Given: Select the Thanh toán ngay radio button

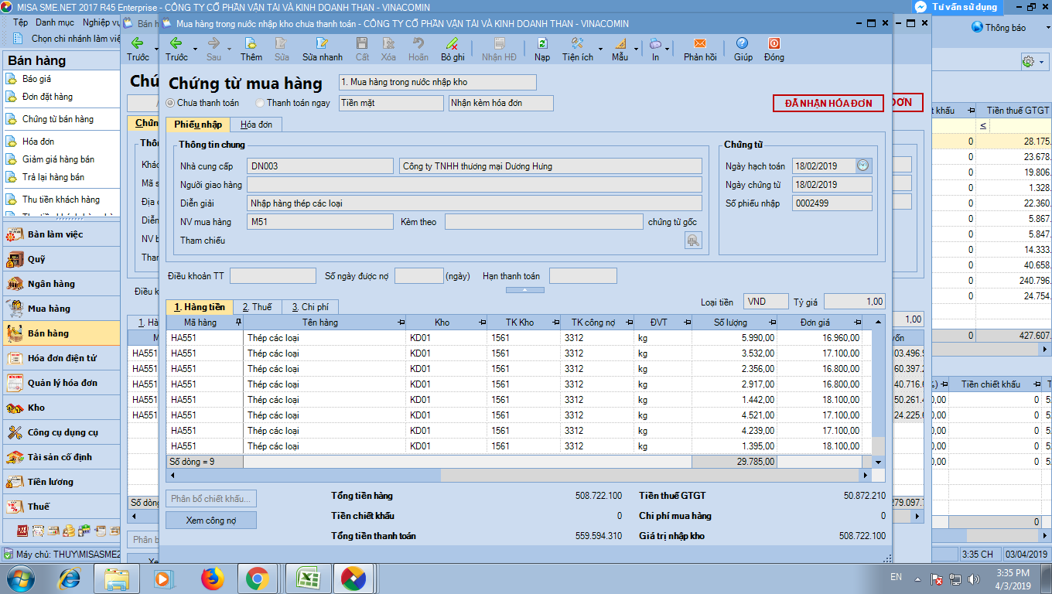Looking at the screenshot, I should [x=260, y=103].
